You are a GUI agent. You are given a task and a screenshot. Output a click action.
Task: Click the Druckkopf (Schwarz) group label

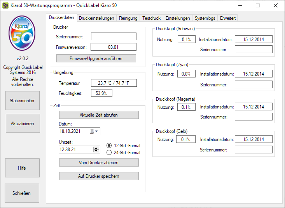pos(175,29)
